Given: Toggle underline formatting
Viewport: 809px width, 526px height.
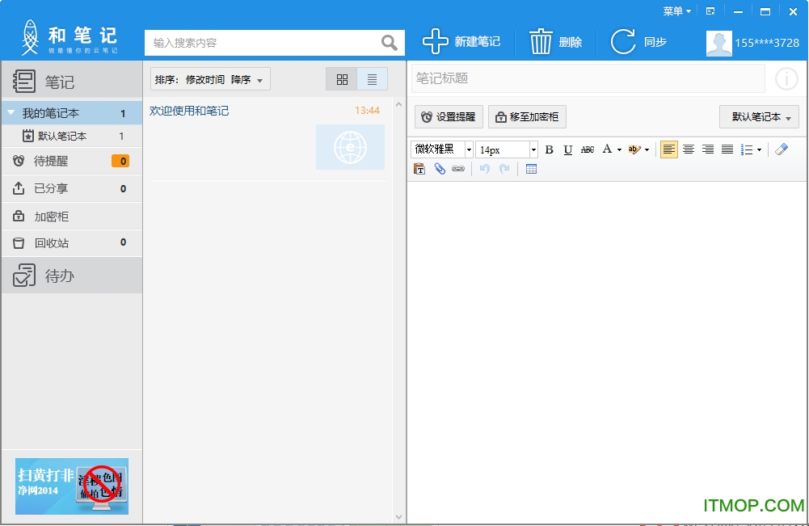Looking at the screenshot, I should point(568,149).
